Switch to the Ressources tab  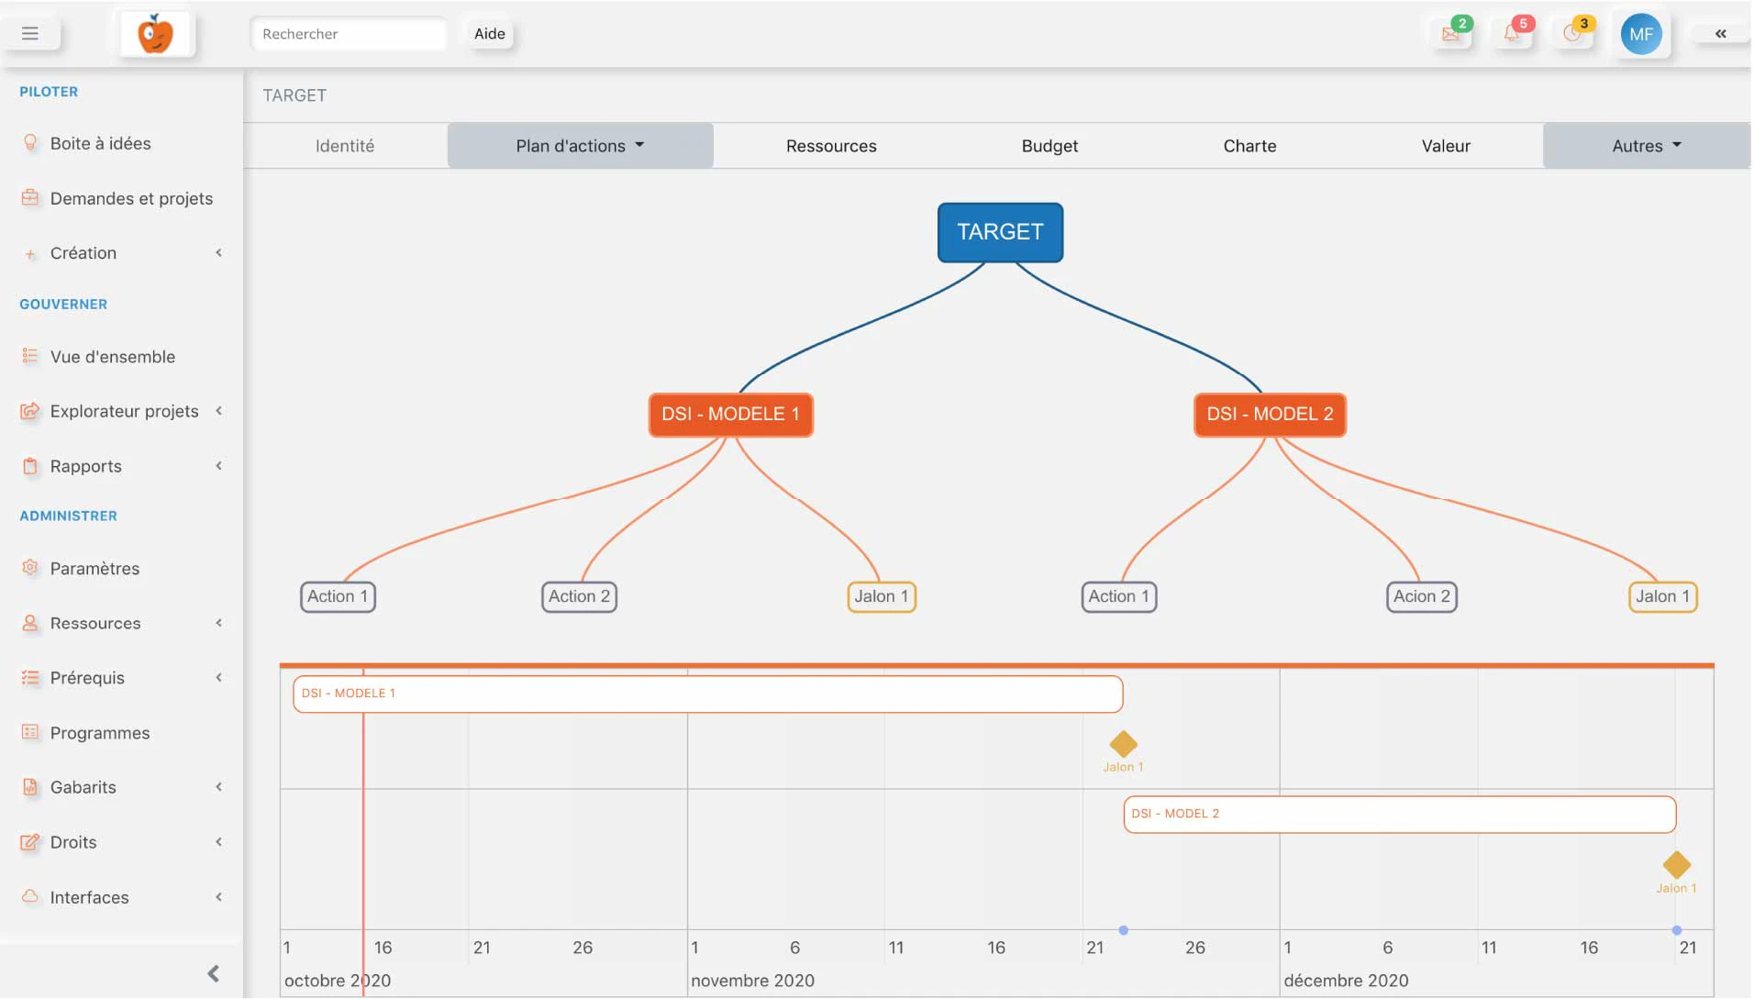click(831, 146)
